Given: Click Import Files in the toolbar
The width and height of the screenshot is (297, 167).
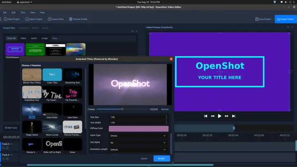Looking at the screenshot, I should coord(56,19).
